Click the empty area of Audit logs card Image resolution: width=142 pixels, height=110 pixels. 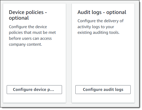103,59
